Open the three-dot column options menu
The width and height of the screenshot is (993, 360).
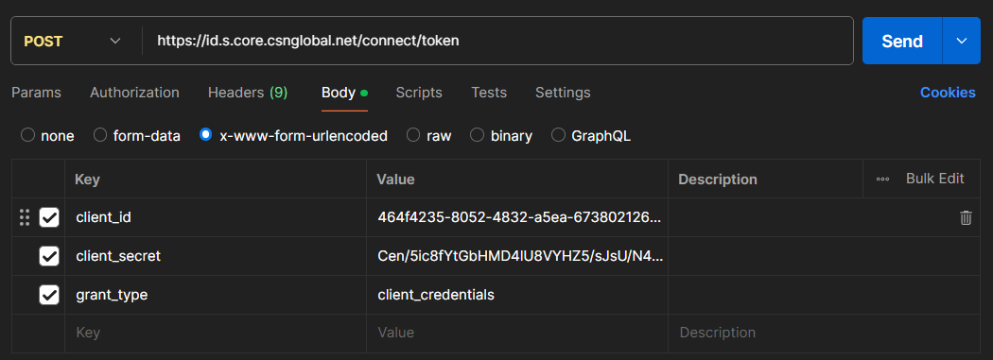882,179
